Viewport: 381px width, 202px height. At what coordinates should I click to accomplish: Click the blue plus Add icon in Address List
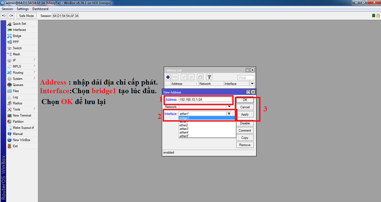click(x=168, y=77)
